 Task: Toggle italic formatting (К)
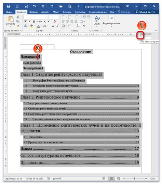[29, 22]
